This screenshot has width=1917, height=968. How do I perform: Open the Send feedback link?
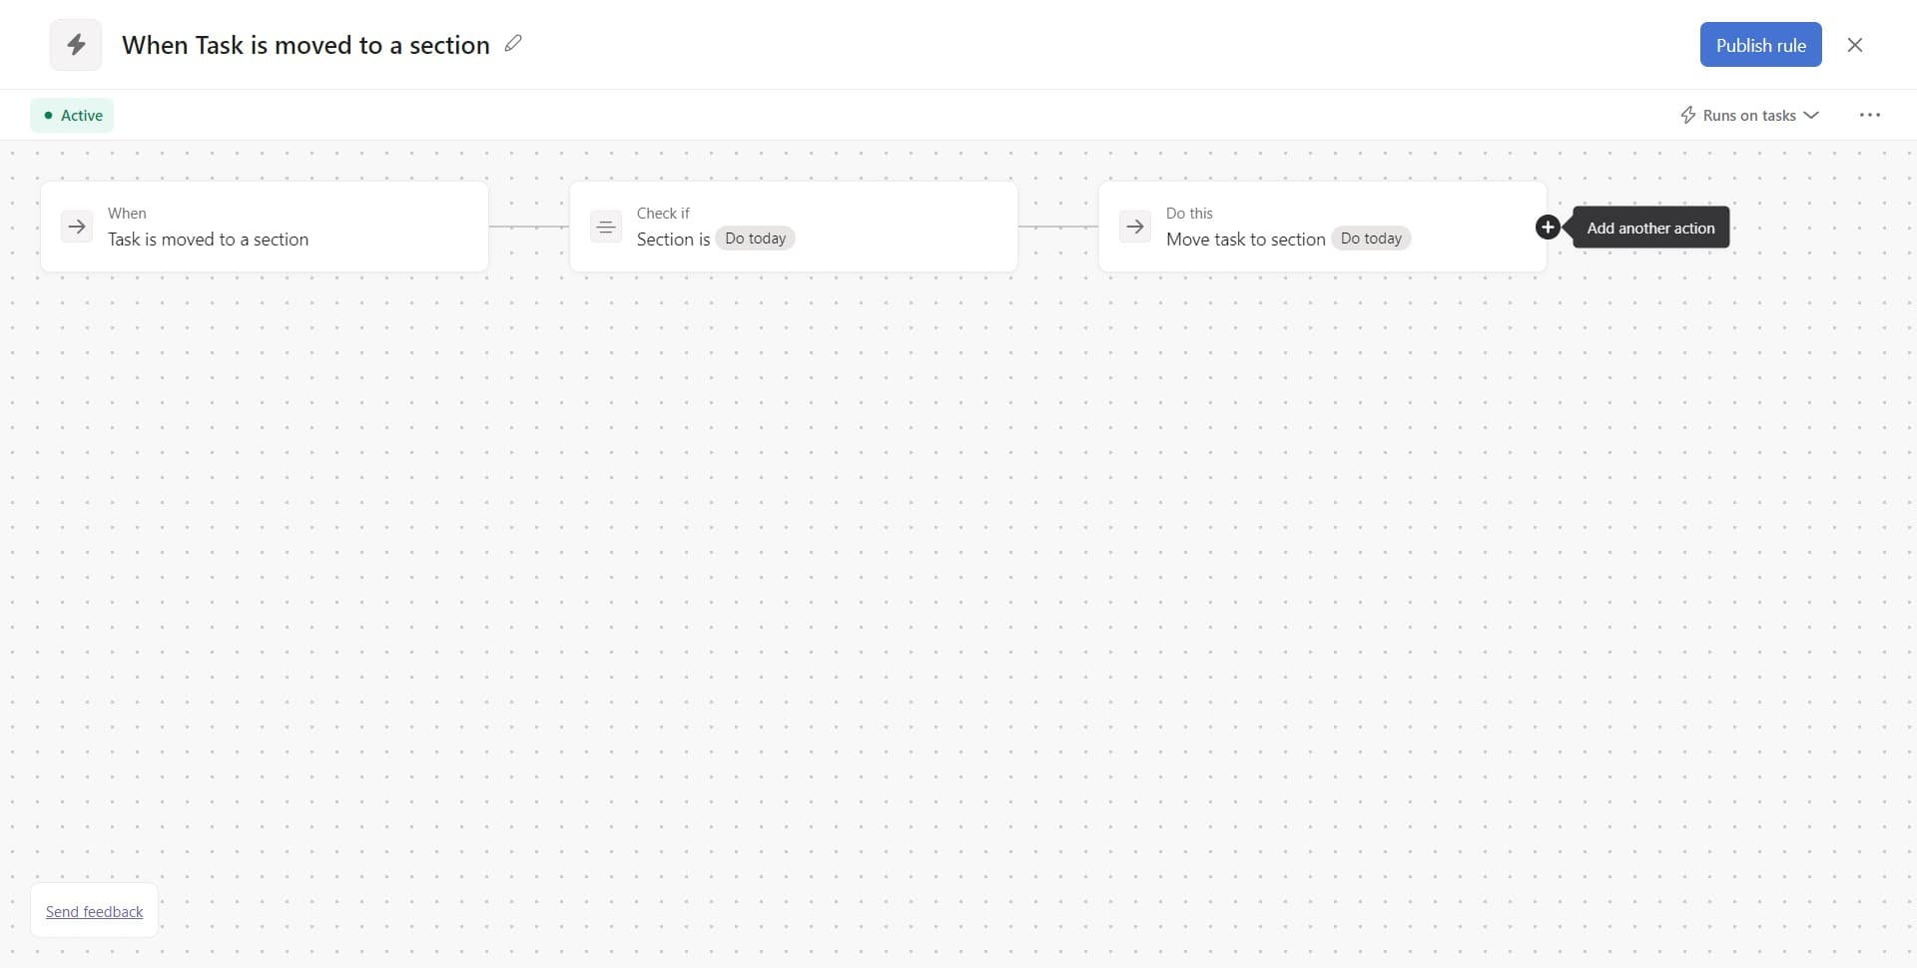click(94, 911)
